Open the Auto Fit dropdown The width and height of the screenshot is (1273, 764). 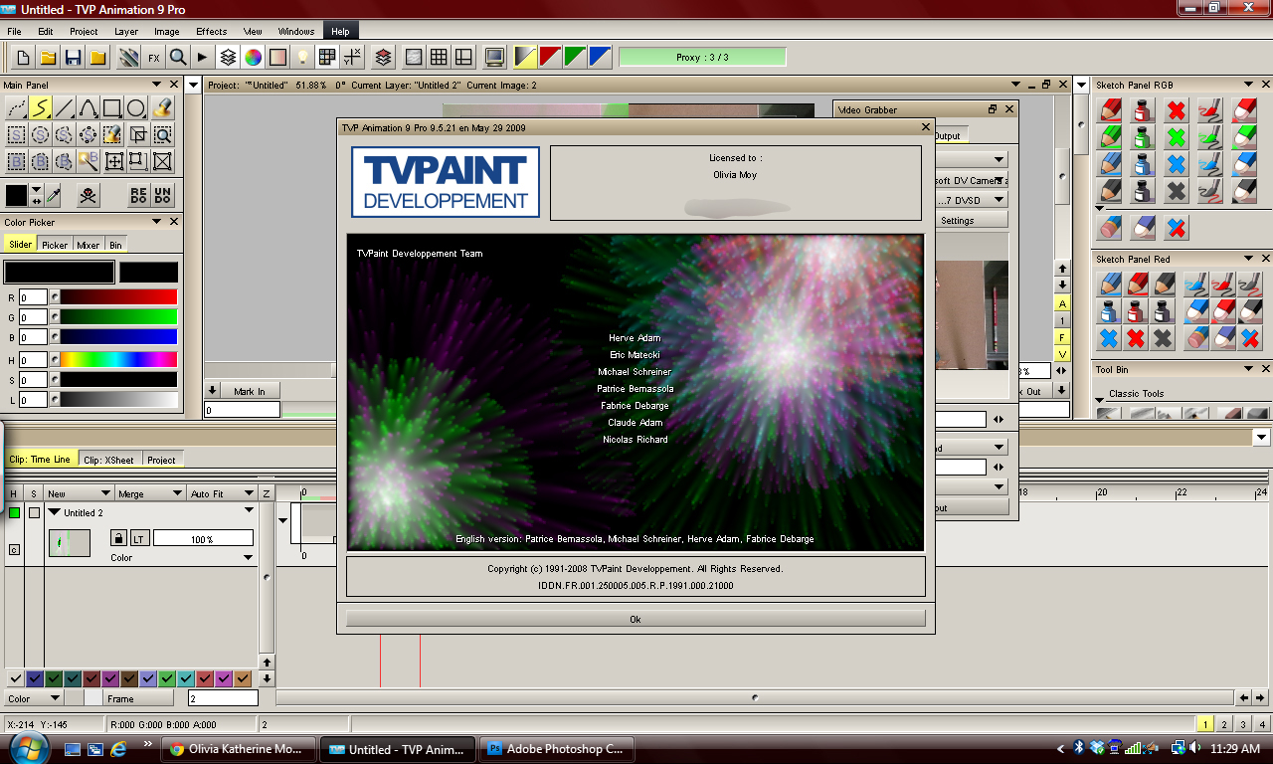tap(223, 493)
